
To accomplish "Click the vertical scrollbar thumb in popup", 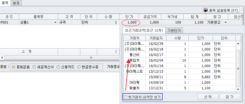I will point(238,69).
